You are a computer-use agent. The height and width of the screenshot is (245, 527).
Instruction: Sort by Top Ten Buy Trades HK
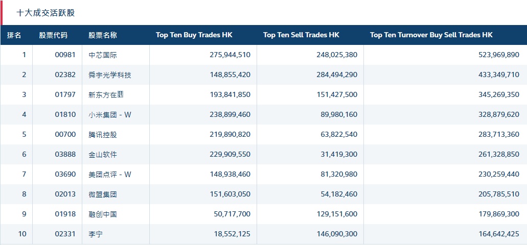click(x=194, y=35)
